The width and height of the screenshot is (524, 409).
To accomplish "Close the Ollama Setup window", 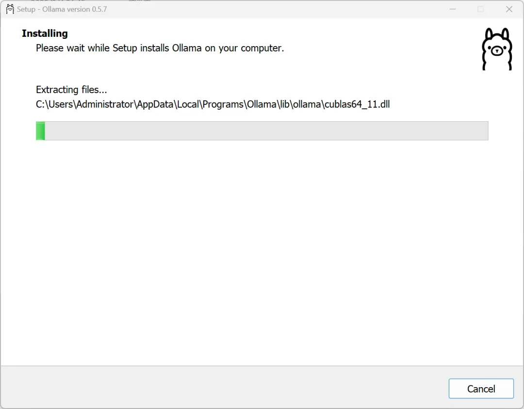I will (x=509, y=9).
